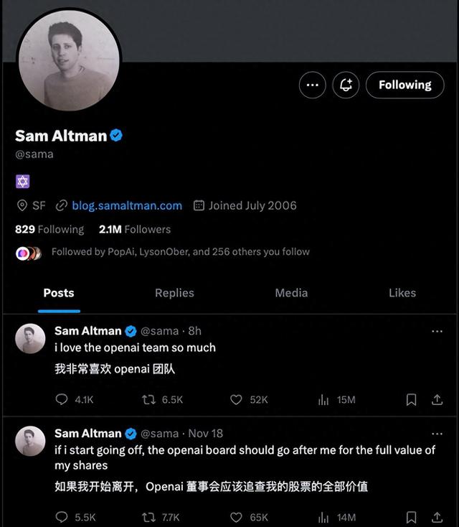Toggle the profile notifications bell
The width and height of the screenshot is (459, 527).
coord(346,85)
